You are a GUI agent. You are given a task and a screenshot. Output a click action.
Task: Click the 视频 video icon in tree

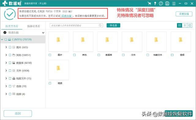pyautogui.click(x=14, y=94)
